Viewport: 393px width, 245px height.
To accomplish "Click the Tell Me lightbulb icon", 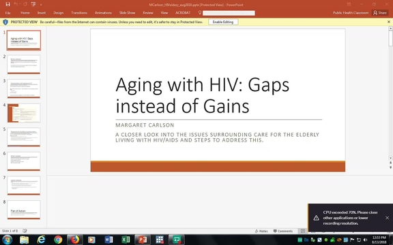I will click(200, 12).
